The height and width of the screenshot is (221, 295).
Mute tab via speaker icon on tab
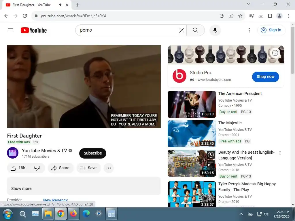point(60,5)
